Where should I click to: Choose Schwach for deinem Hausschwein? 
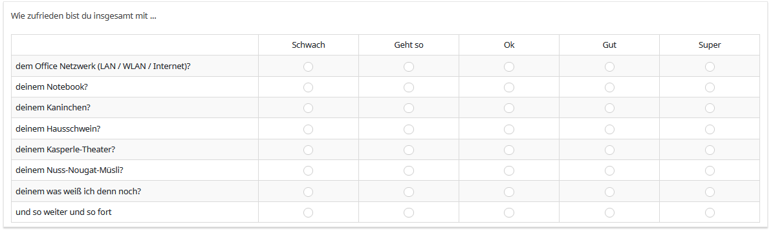(308, 129)
